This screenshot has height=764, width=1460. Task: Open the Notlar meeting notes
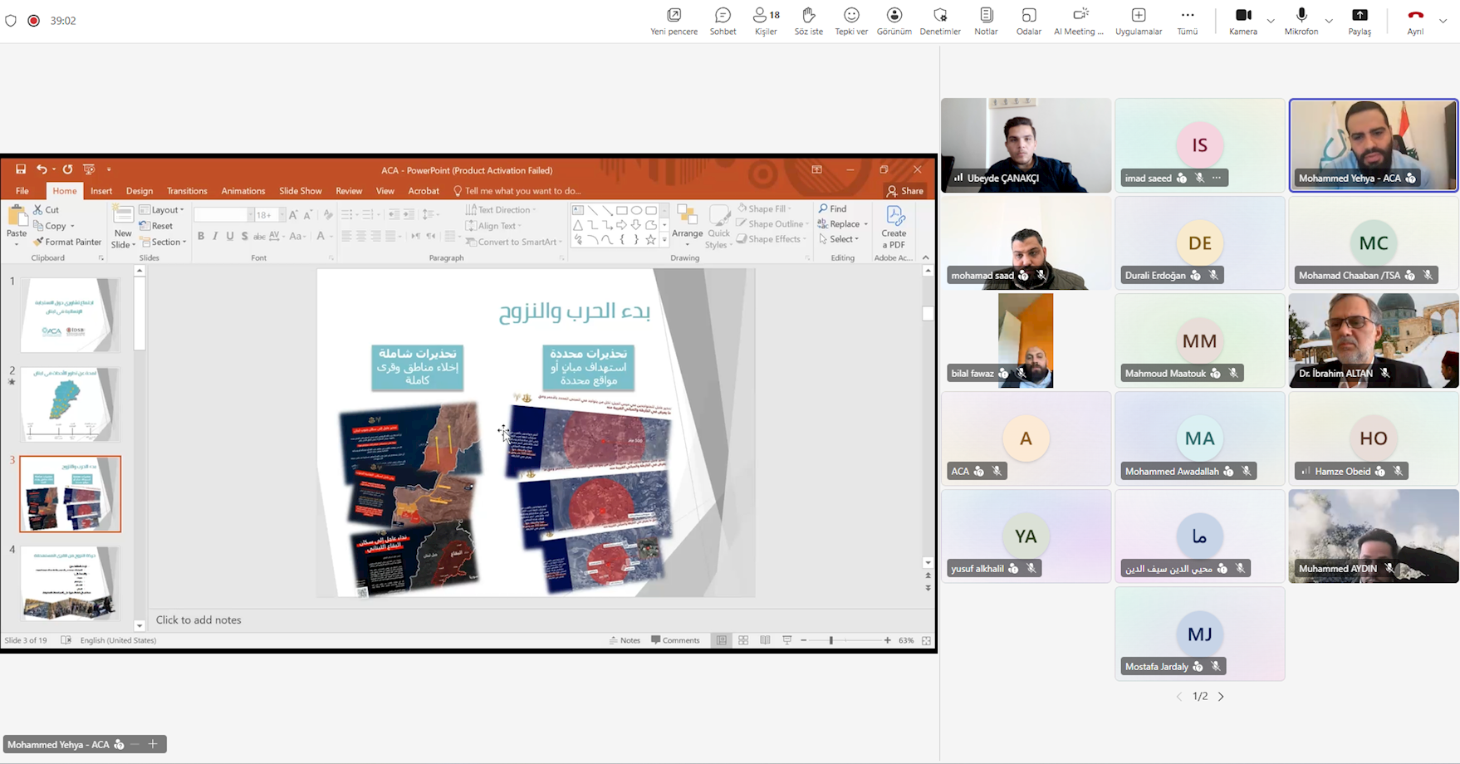986,22
